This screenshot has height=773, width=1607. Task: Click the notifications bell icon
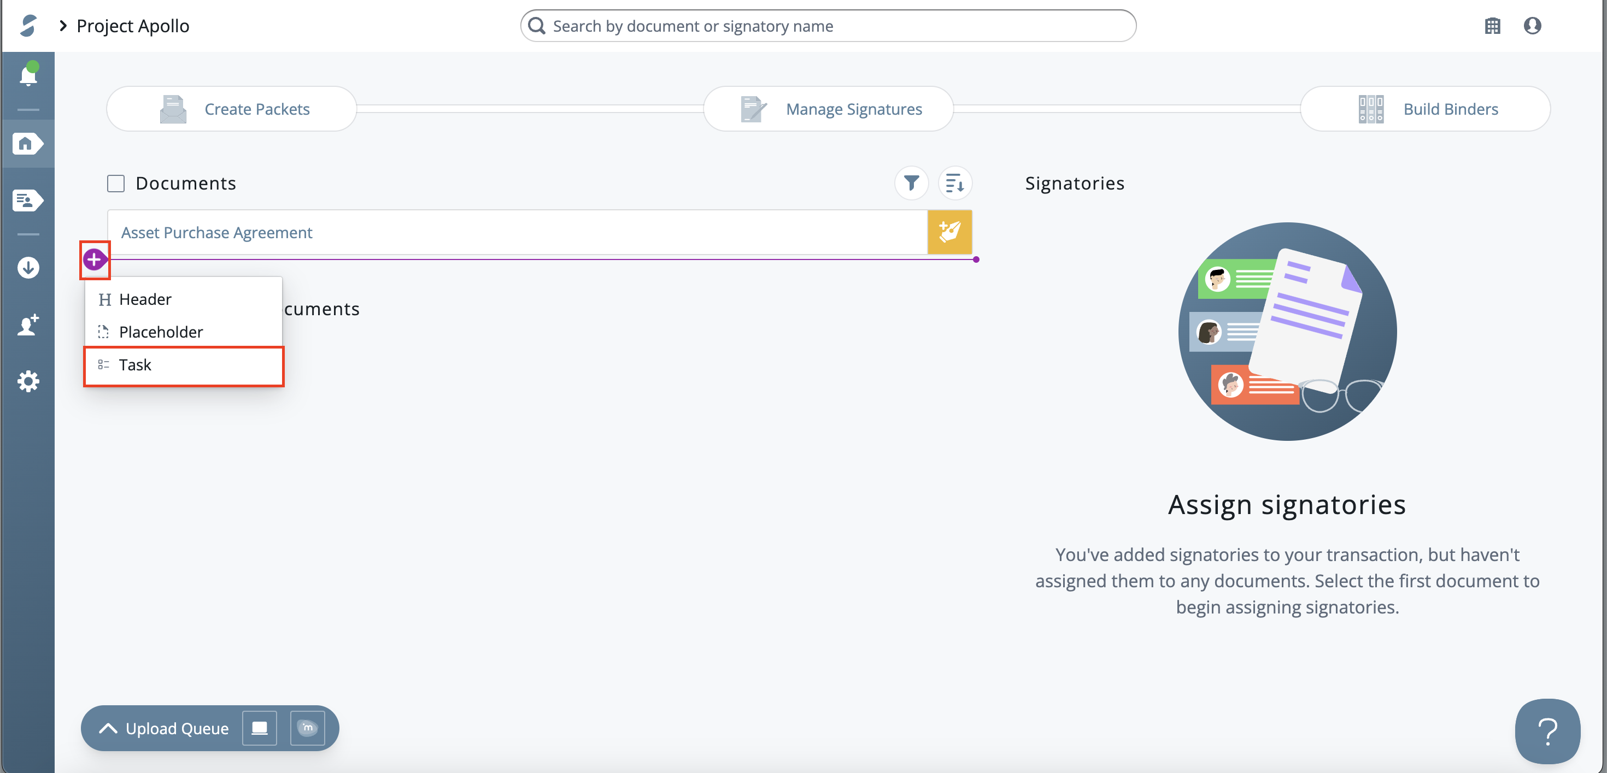coord(28,76)
